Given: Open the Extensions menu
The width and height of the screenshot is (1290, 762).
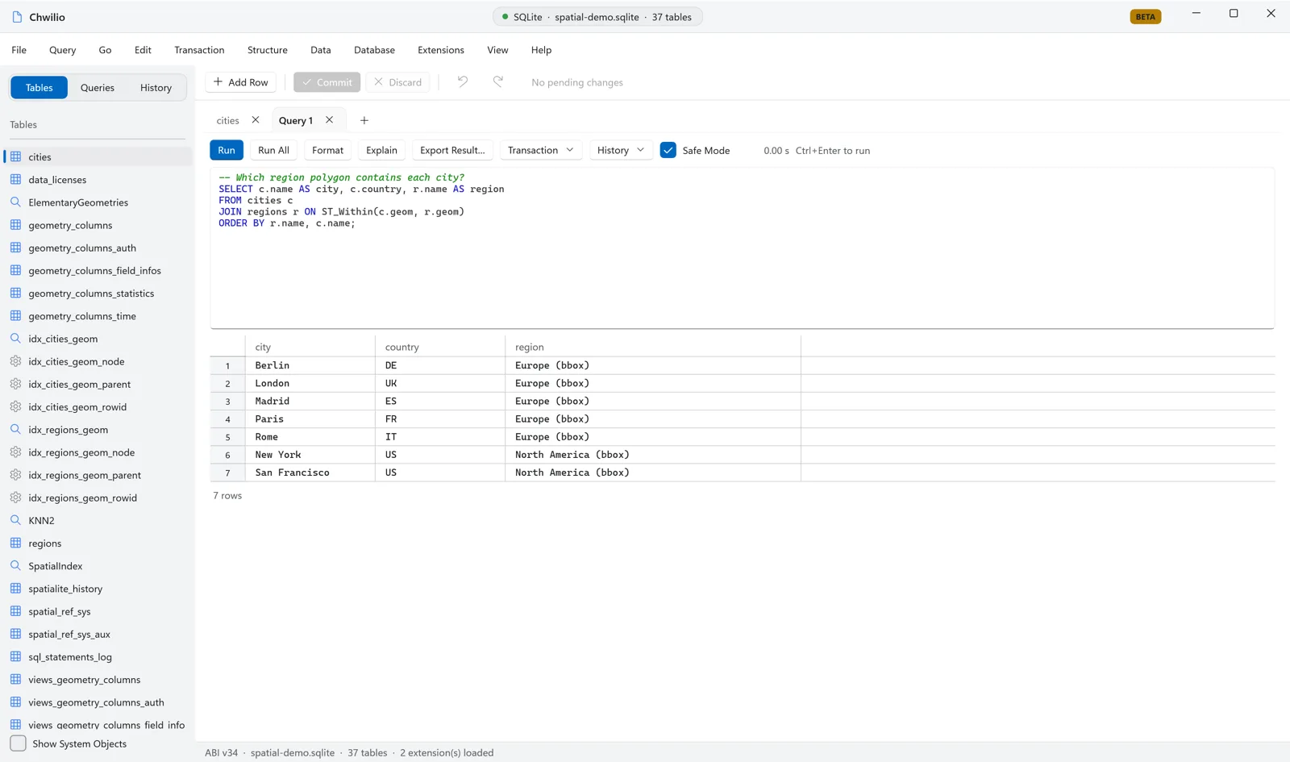Looking at the screenshot, I should click(441, 50).
